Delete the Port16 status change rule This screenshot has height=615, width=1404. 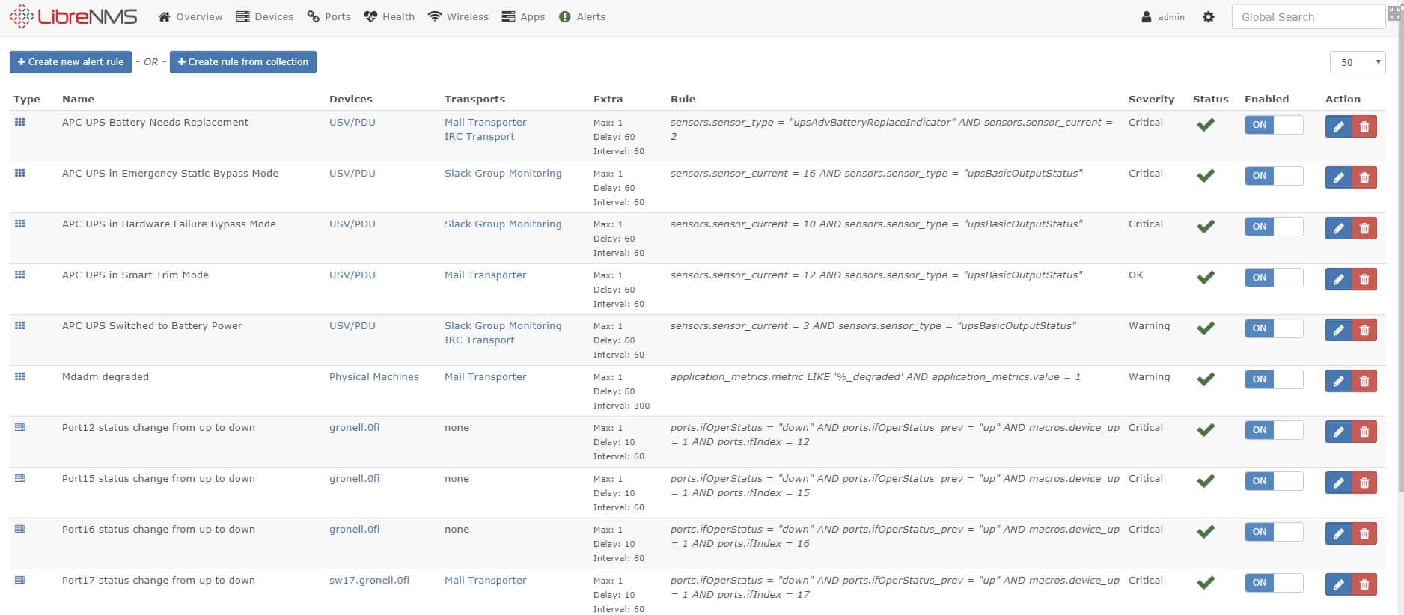click(x=1364, y=533)
